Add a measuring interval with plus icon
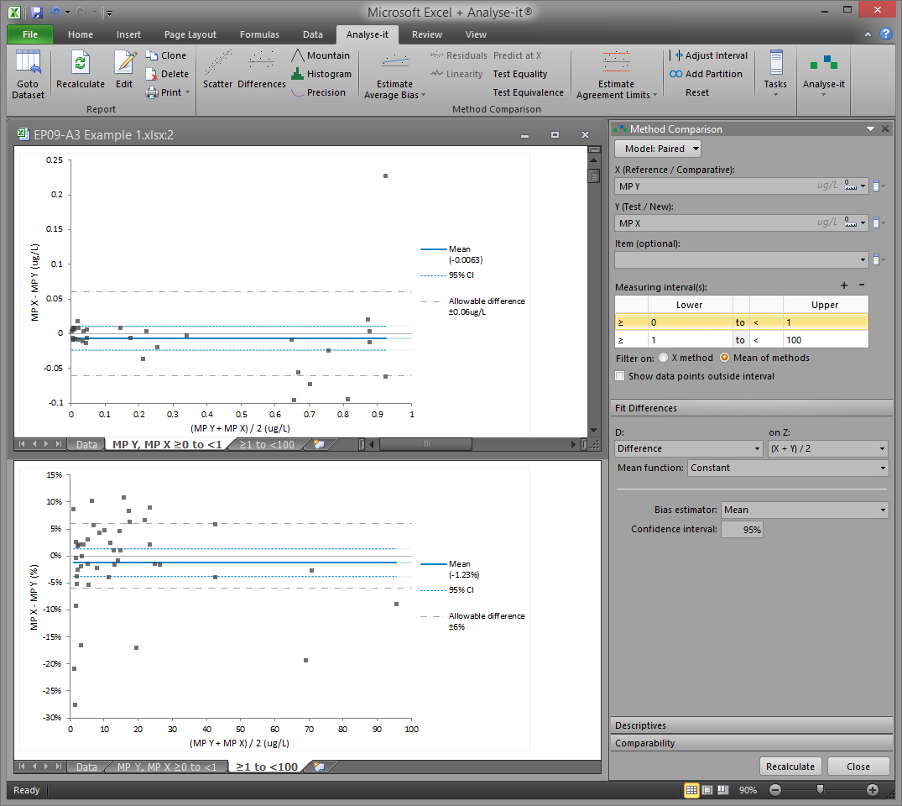This screenshot has width=902, height=806. coord(844,285)
